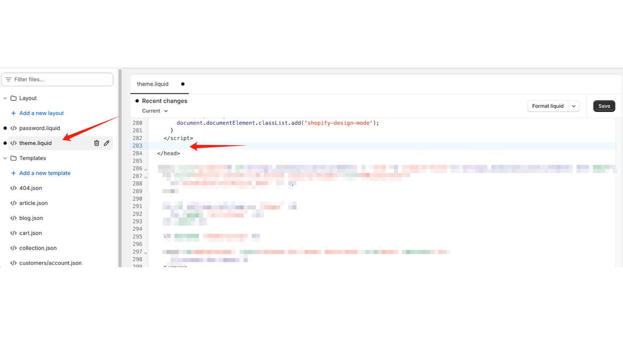
Task: Click the Recent changes label
Action: pos(164,101)
